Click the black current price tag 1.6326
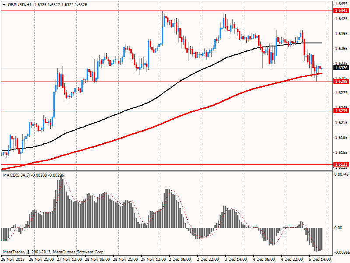Viewport: 350px width, 263px height. 341,68
